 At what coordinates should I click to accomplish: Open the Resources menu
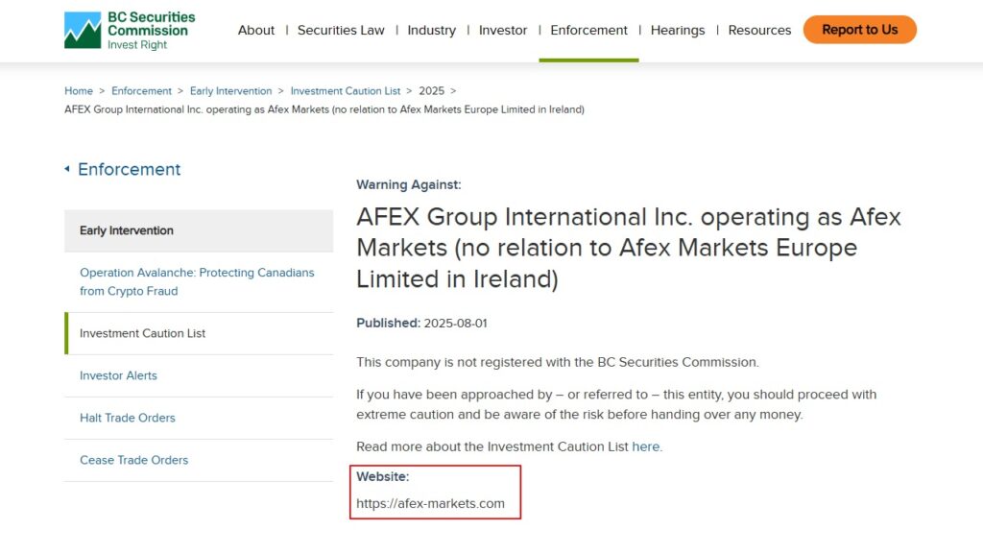[x=759, y=30]
